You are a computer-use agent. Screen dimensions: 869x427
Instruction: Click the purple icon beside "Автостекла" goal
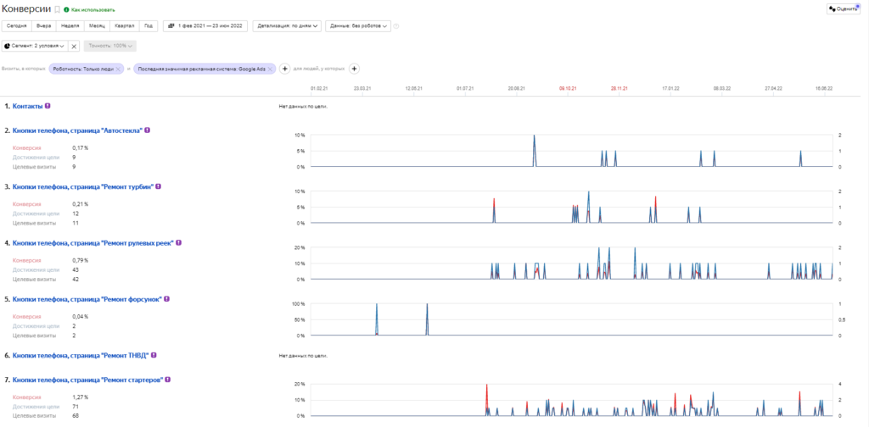(148, 130)
